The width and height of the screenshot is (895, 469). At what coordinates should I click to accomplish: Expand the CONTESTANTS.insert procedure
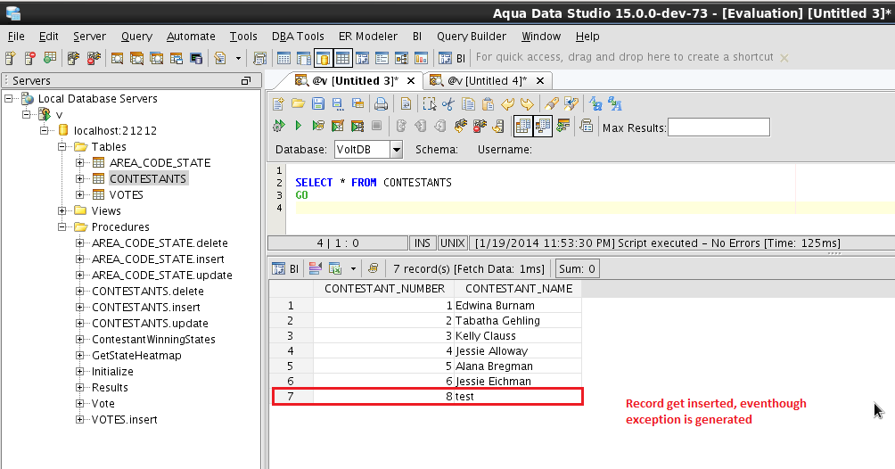[80, 308]
